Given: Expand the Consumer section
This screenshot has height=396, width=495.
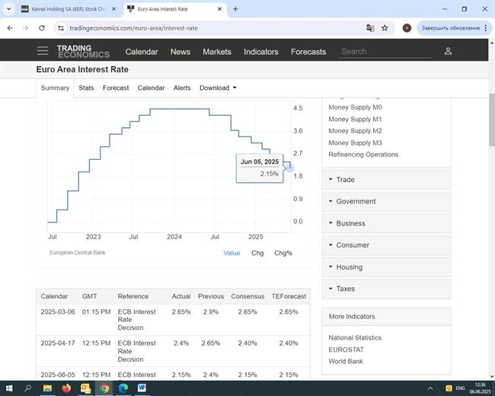Looking at the screenshot, I should 386,245.
